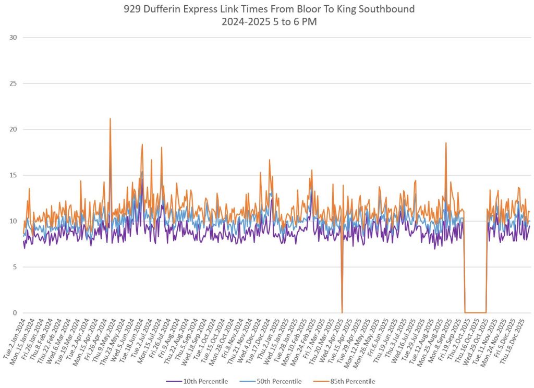The image size is (534, 388).
Task: Click the y-axis label 0
Action: click(x=15, y=313)
